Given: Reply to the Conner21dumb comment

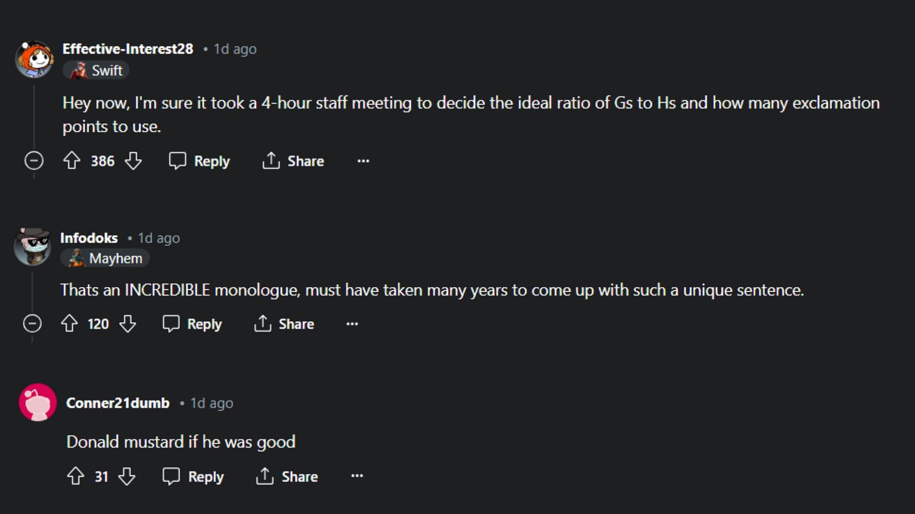Looking at the screenshot, I should click(x=193, y=476).
